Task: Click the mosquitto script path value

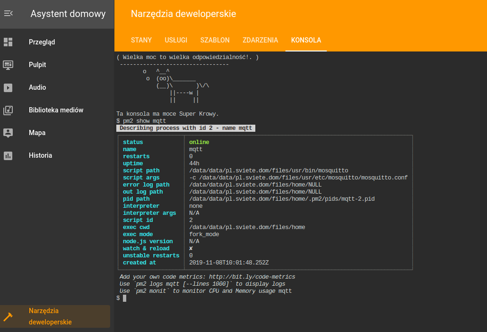Action: pyautogui.click(x=269, y=170)
